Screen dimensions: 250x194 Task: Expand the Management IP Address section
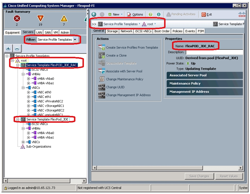point(205,92)
